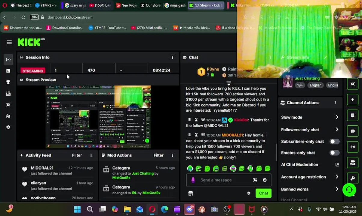
Task: Delete the KickBot message using trash icon
Action: (189, 120)
